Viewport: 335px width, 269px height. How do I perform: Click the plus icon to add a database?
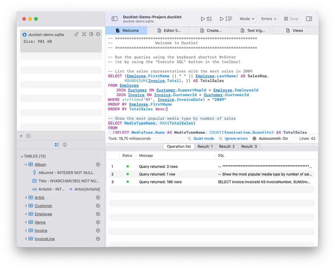(21, 136)
